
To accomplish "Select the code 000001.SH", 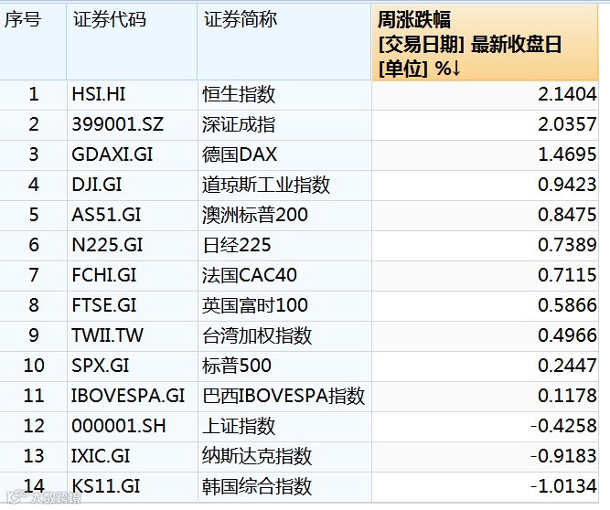I will (119, 426).
